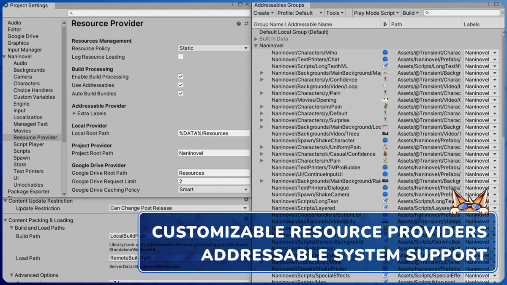
Task: Click the video icon for Backgrounds/Video/Trees
Action: pyautogui.click(x=385, y=134)
